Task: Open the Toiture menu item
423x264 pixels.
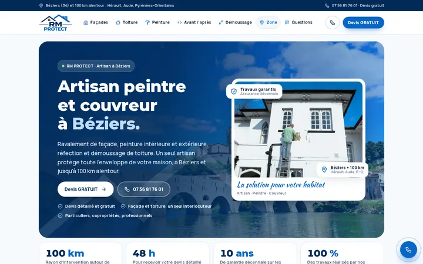Action: pyautogui.click(x=126, y=23)
